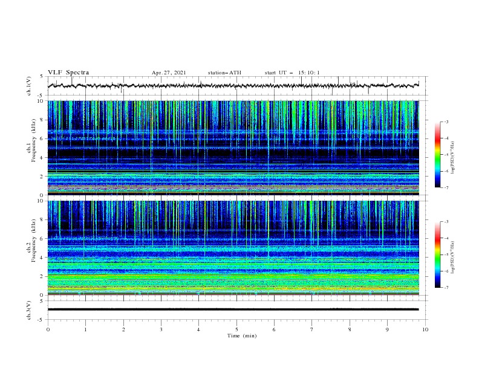Viewport: 479px width, 370px height.
Task: Click the ch.2 colorbar '-7' scale value
Action: [x=446, y=288]
